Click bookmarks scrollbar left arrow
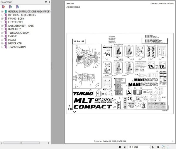This screenshot has height=149, width=176. pyautogui.click(x=1, y=143)
